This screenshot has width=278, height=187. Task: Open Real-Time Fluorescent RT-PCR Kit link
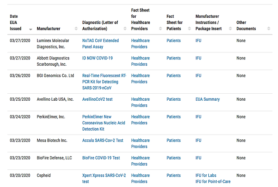coord(104,82)
